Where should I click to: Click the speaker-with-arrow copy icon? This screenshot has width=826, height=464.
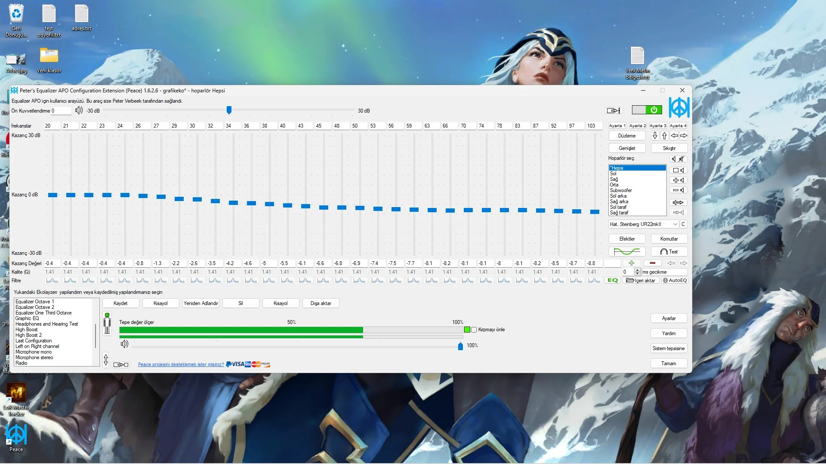pos(678,203)
